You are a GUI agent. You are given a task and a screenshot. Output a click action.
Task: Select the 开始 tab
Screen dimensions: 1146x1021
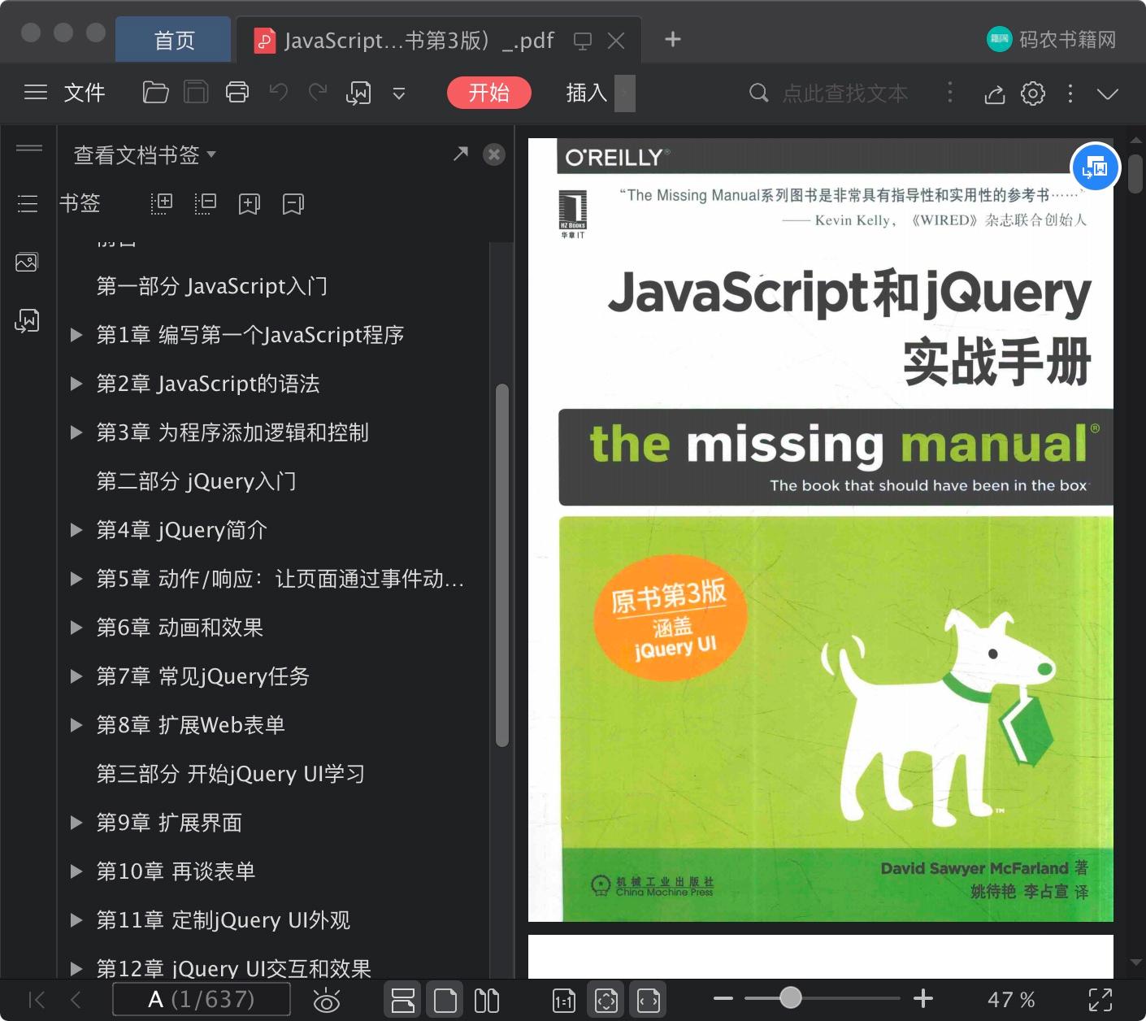click(489, 93)
